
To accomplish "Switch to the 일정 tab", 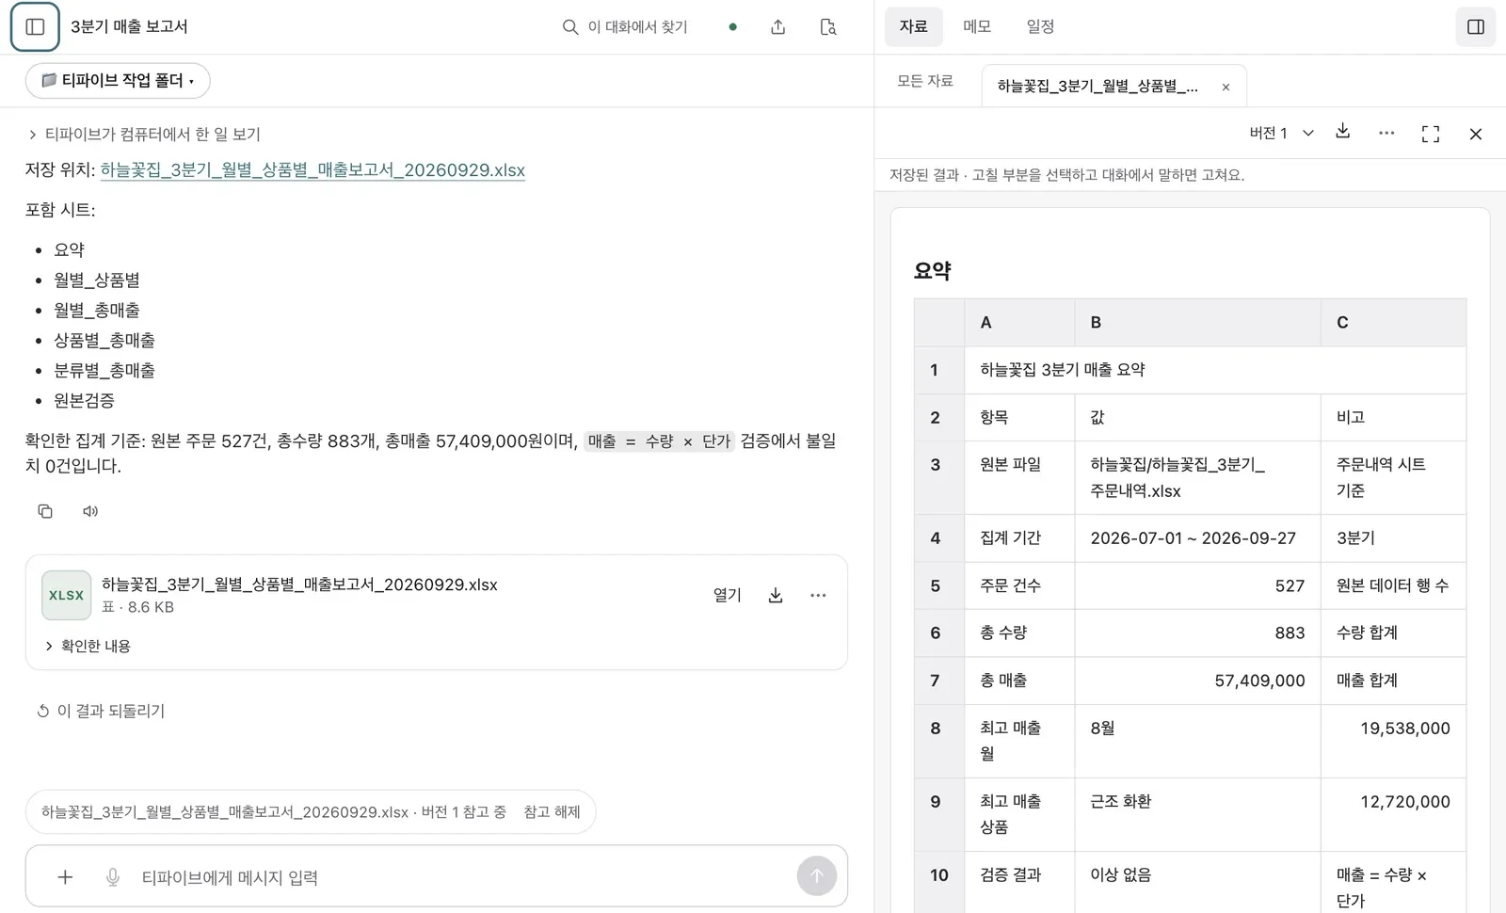I will [1040, 26].
